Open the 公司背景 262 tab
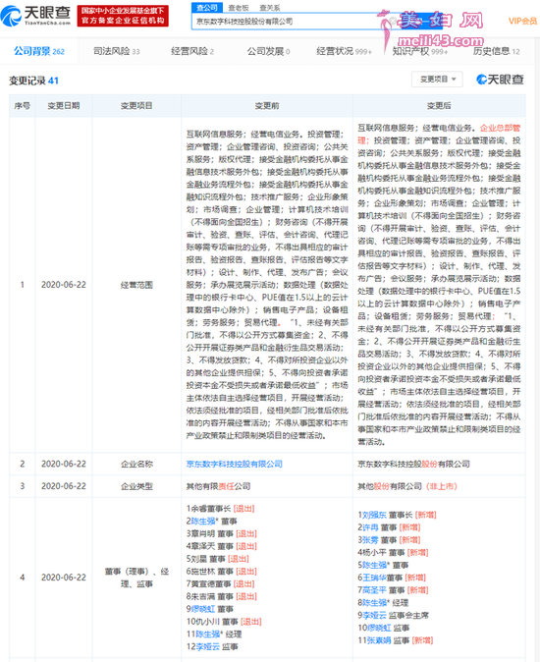This screenshot has width=540, height=662. 39,51
